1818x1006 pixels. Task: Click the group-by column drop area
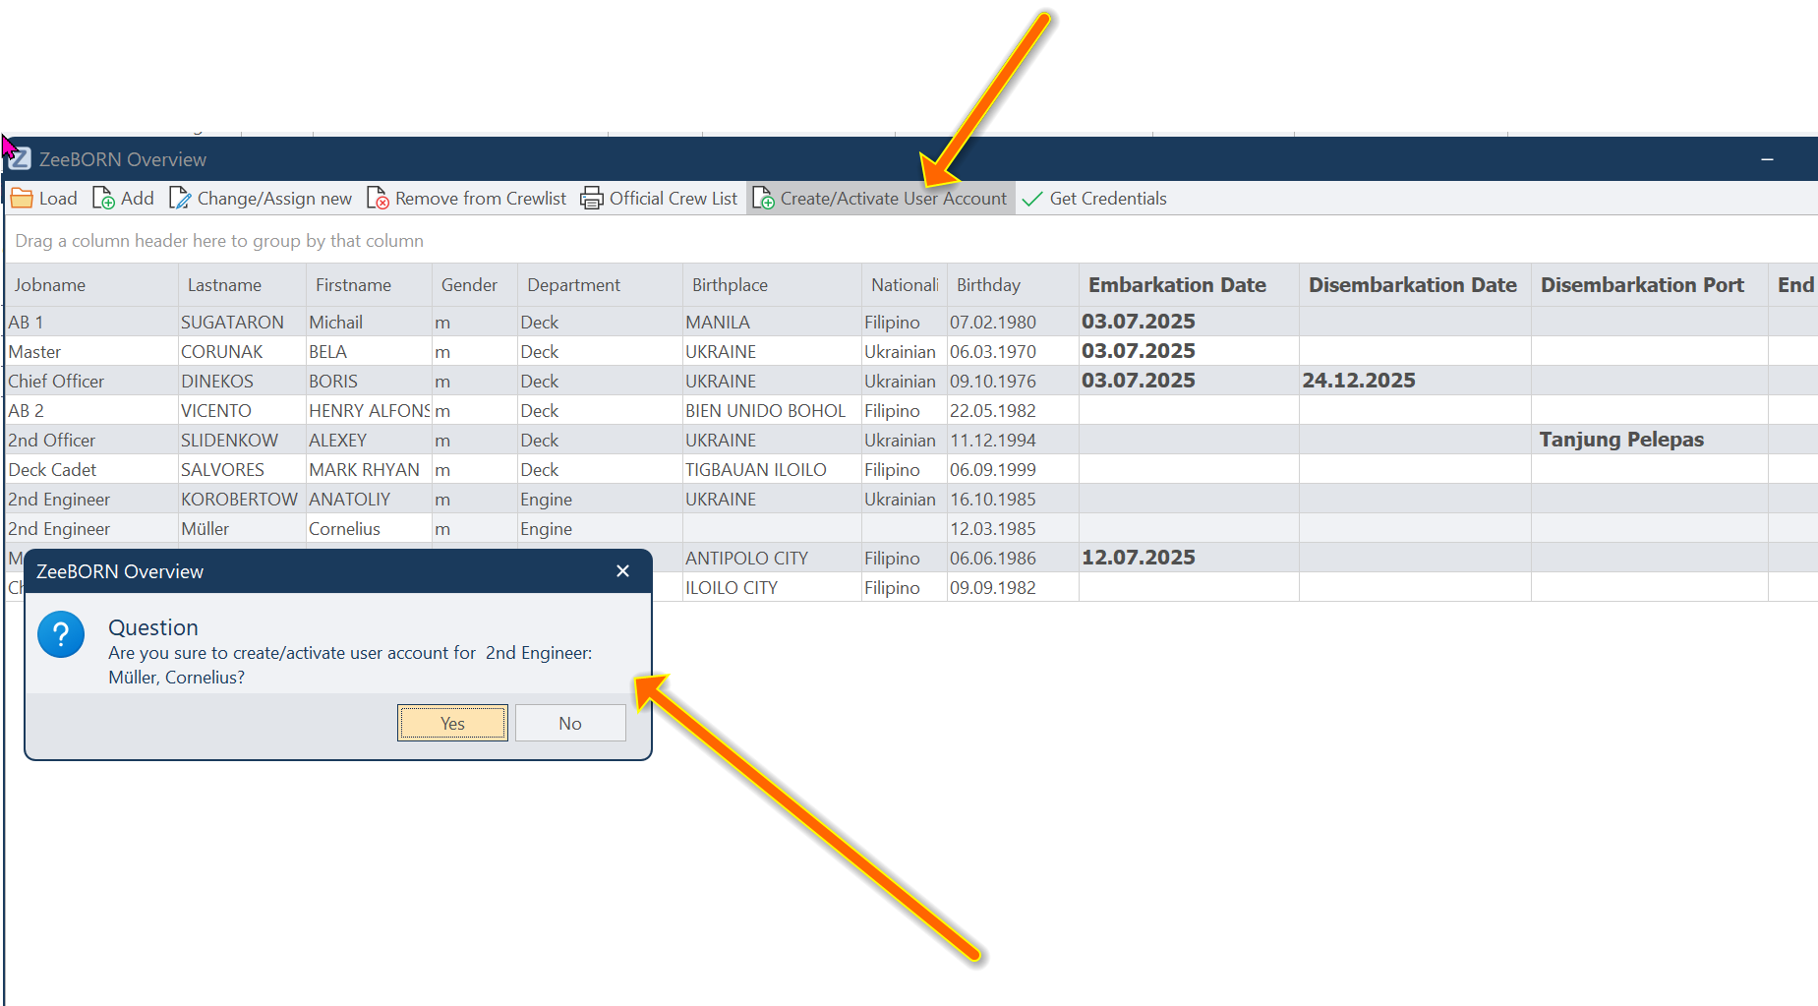910,241
